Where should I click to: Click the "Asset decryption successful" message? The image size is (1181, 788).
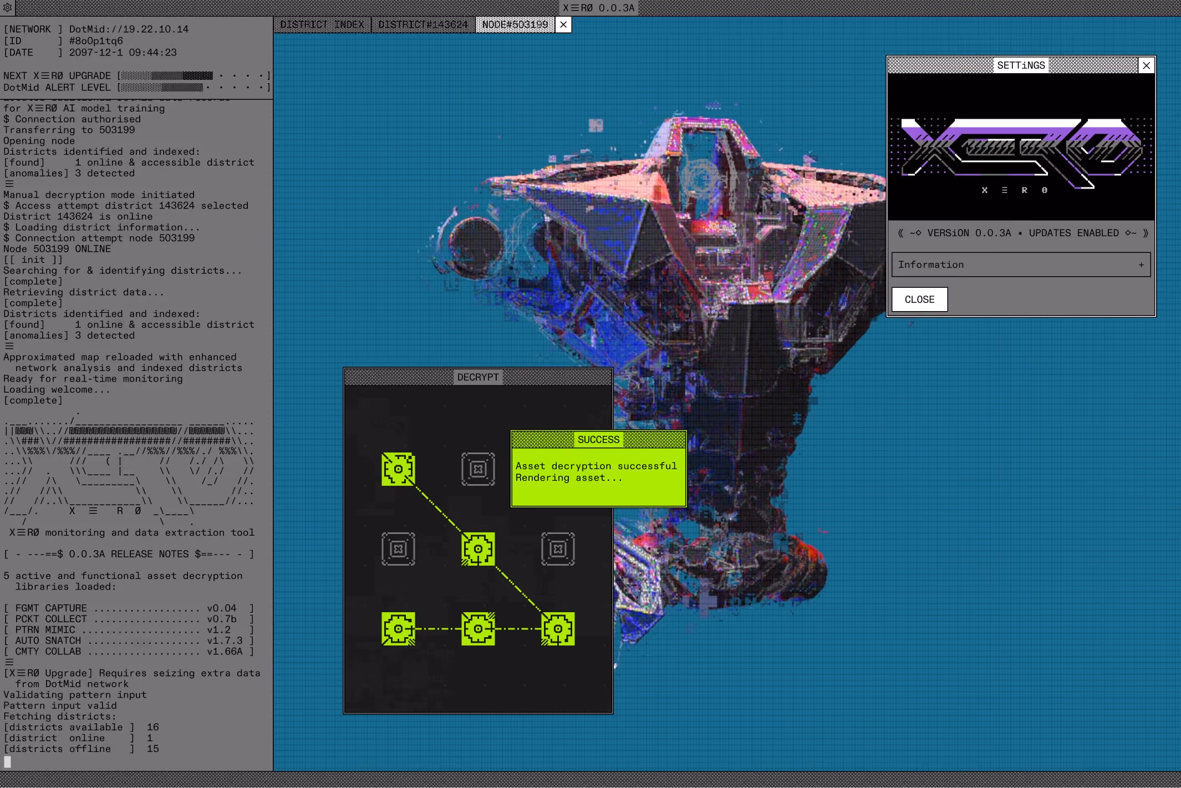pyautogui.click(x=596, y=466)
